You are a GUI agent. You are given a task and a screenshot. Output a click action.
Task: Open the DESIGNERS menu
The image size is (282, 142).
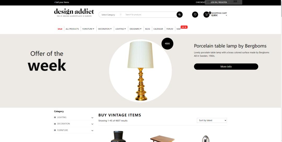point(136,29)
